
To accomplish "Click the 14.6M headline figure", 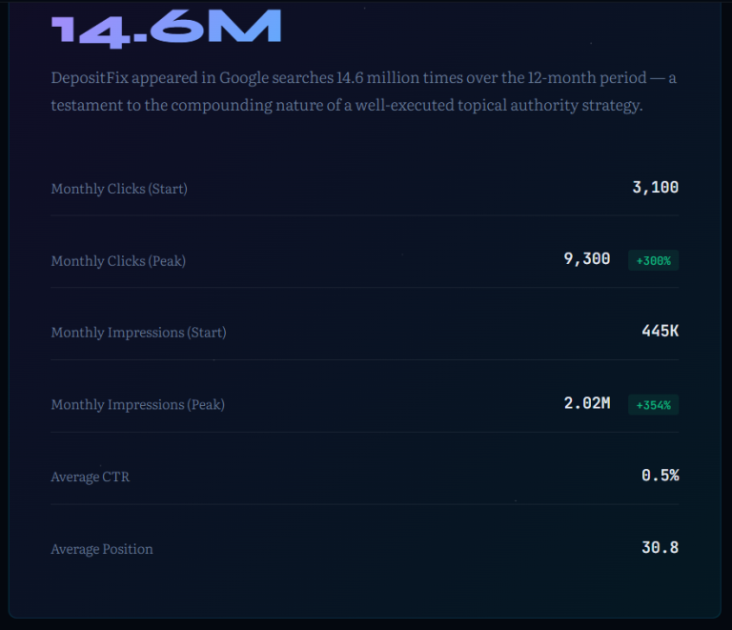I will (x=167, y=29).
